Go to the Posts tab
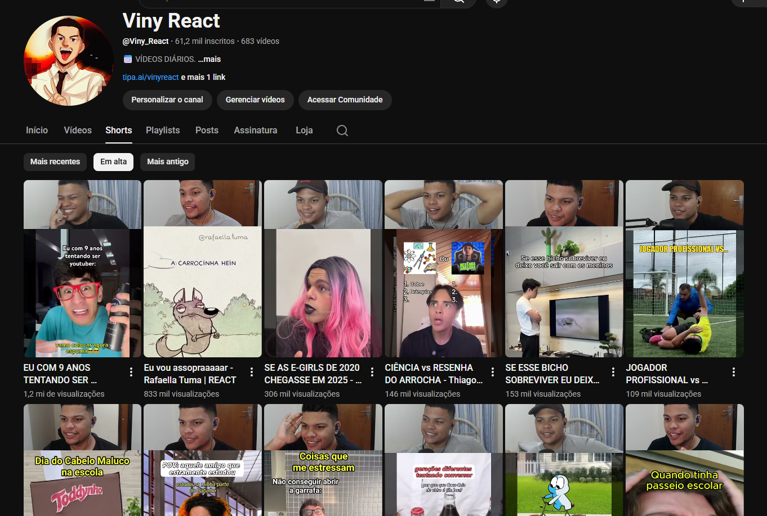767x516 pixels. pyautogui.click(x=207, y=130)
